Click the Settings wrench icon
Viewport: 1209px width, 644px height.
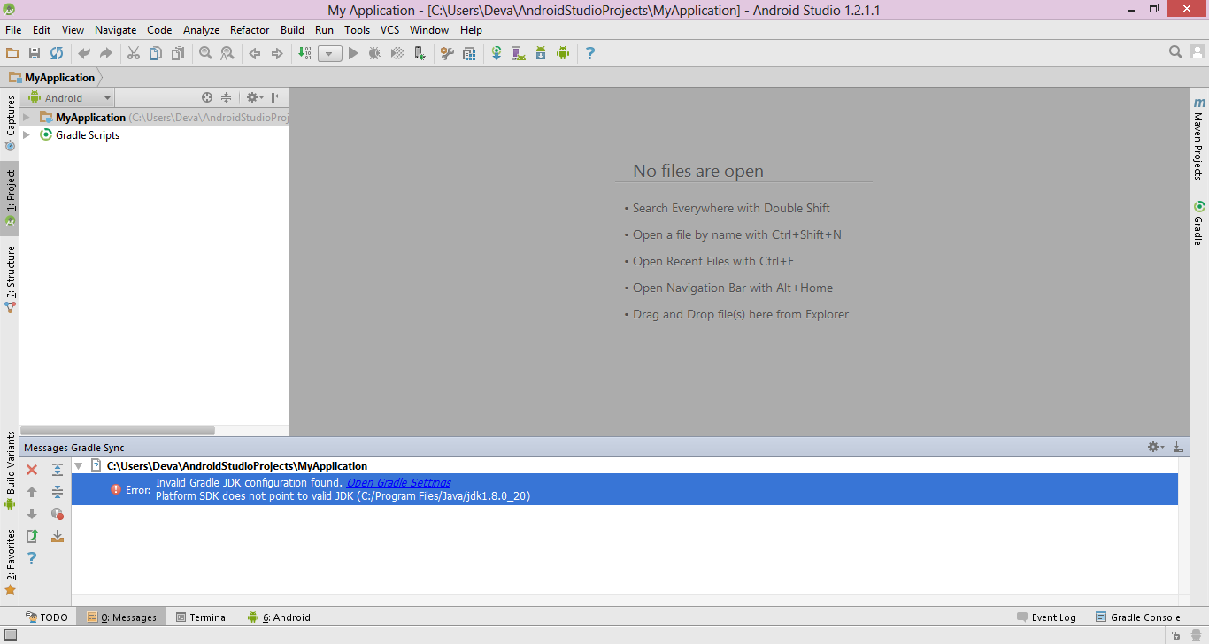pyautogui.click(x=447, y=53)
